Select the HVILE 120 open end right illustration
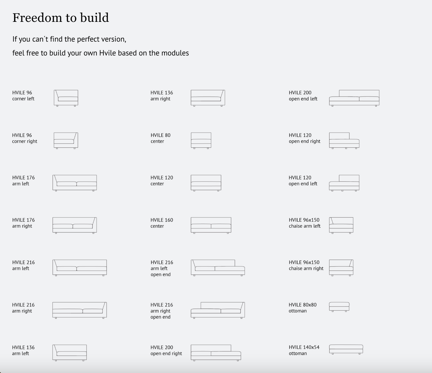This screenshot has width=432, height=373. [344, 140]
